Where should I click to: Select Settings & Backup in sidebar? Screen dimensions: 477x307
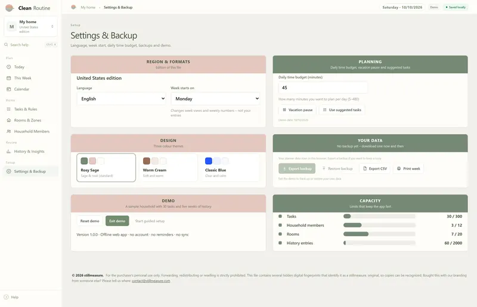[x=30, y=171]
